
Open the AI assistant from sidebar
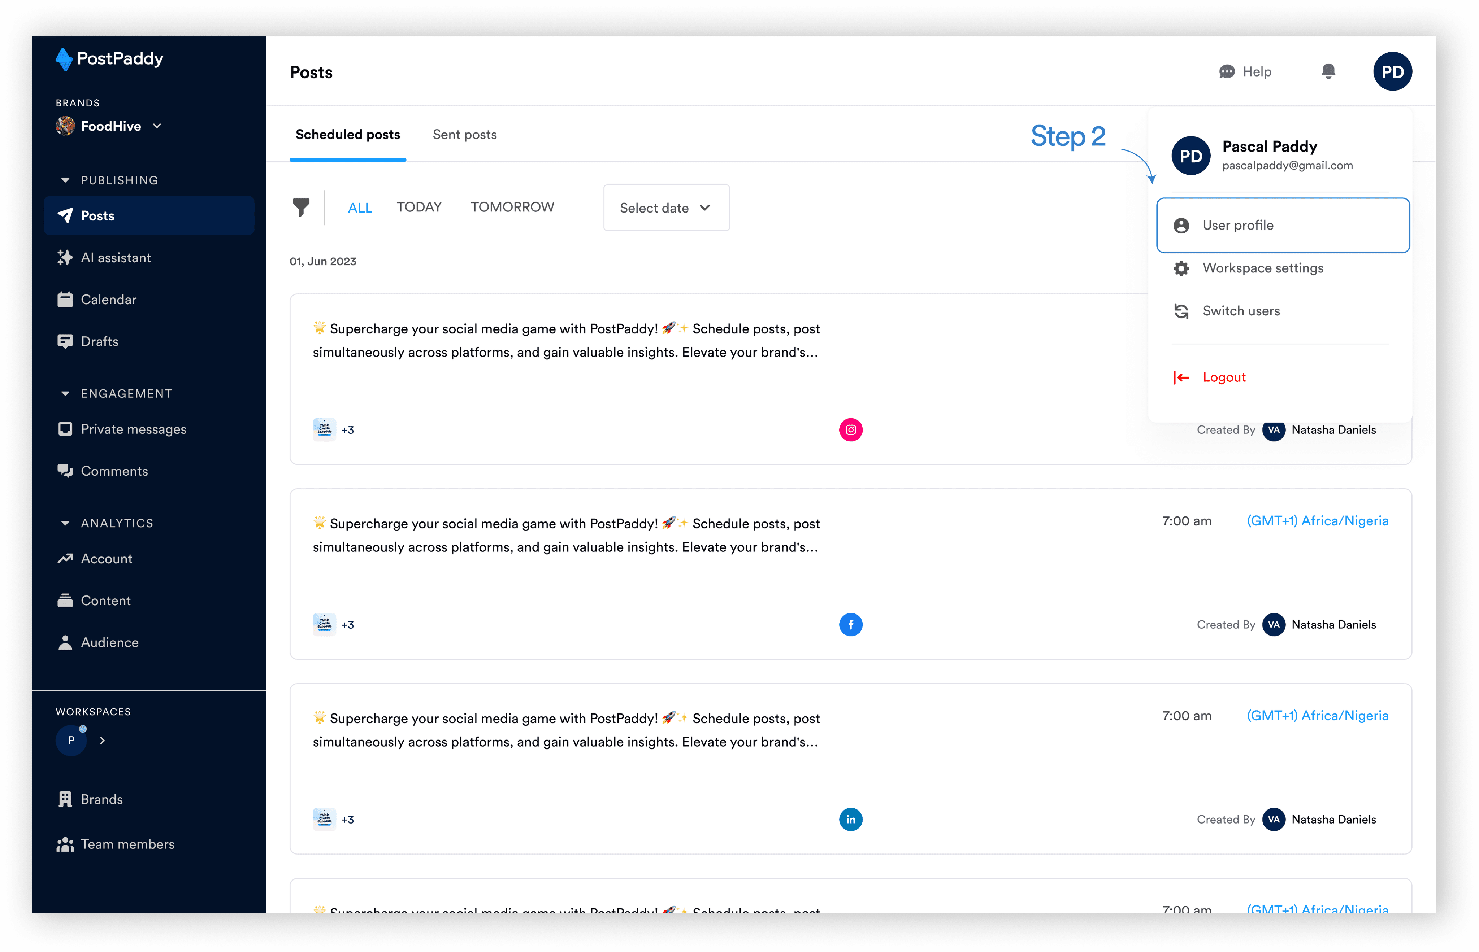116,258
